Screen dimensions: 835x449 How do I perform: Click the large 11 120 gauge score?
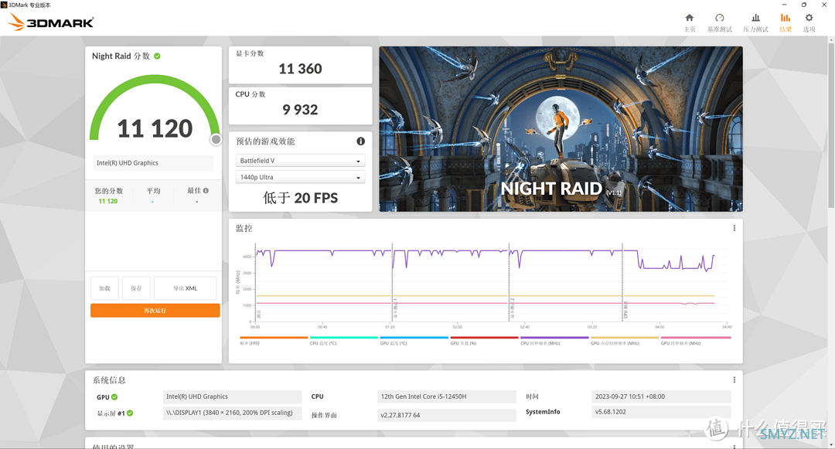[x=155, y=128]
